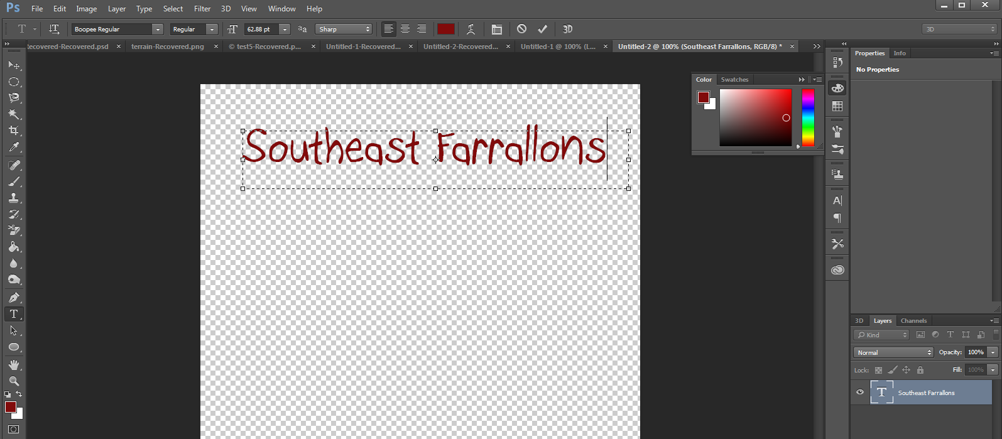Filter layers by type layers
This screenshot has height=439, width=1002.
click(x=950, y=335)
